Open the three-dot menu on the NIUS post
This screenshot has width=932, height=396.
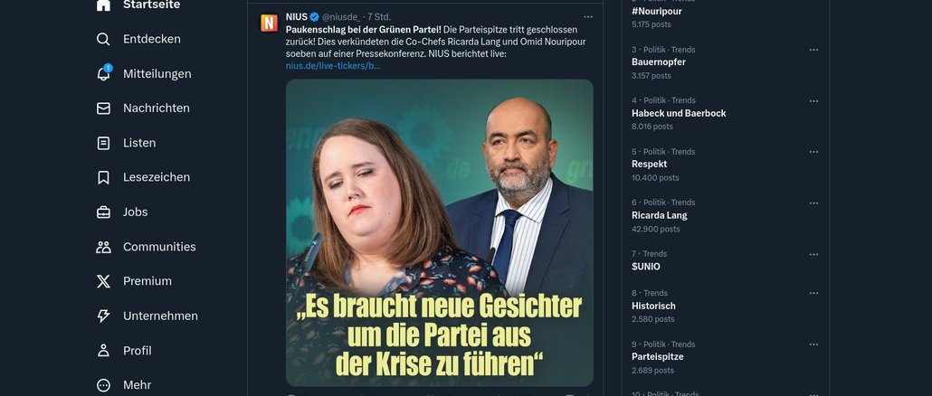tap(588, 16)
